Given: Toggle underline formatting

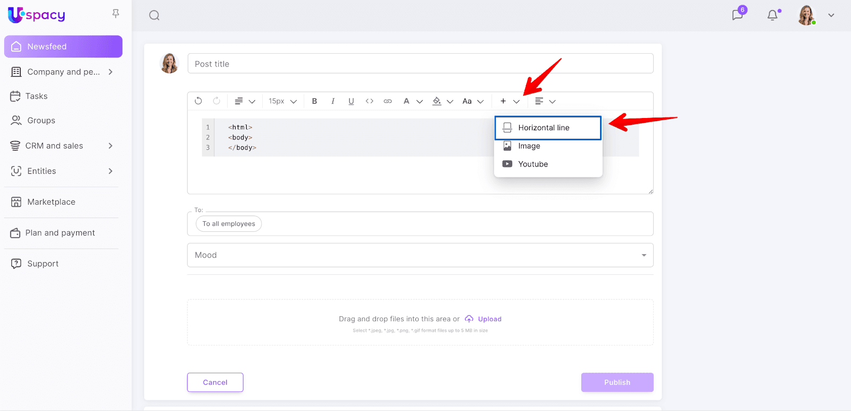Looking at the screenshot, I should pos(351,101).
